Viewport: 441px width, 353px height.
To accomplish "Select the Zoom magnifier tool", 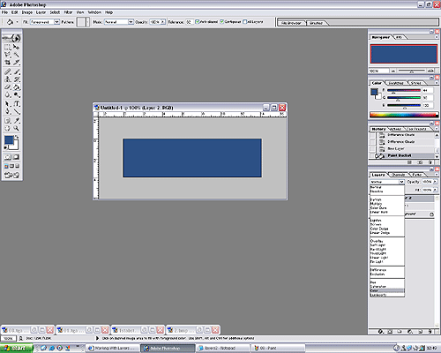I will click(17, 128).
